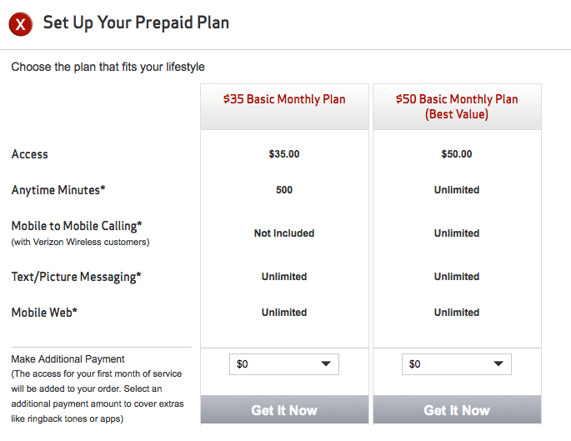Click Unlimited Anytime Minutes in $50 plan
Screen dimensions: 571x441
tap(457, 190)
